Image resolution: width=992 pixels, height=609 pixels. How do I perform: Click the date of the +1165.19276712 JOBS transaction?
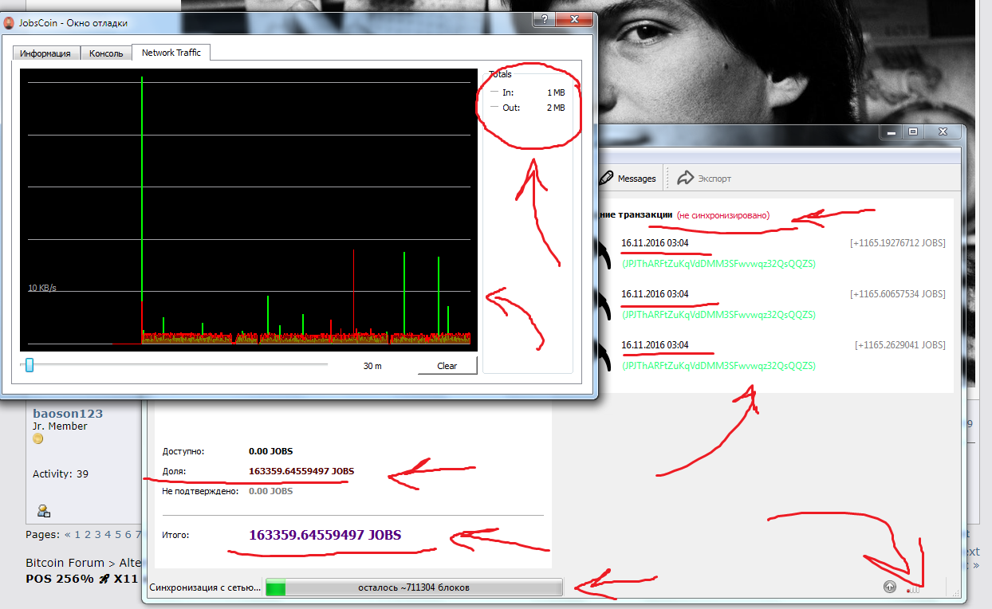click(x=655, y=243)
